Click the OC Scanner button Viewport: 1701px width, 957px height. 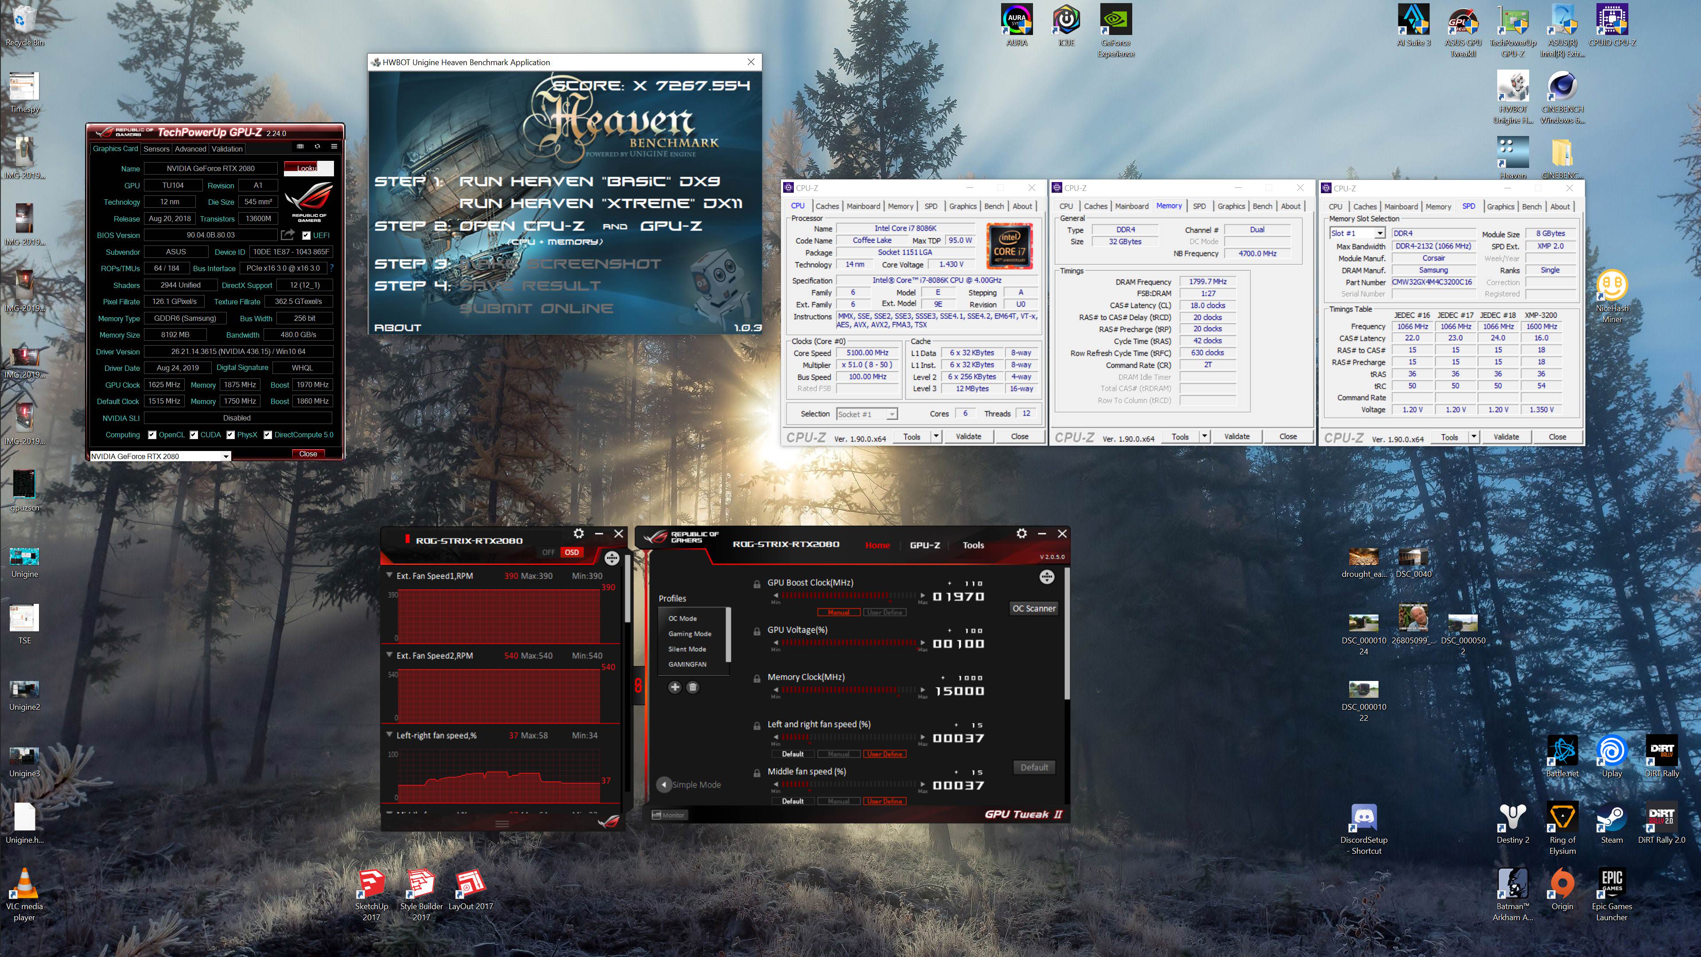point(1033,608)
